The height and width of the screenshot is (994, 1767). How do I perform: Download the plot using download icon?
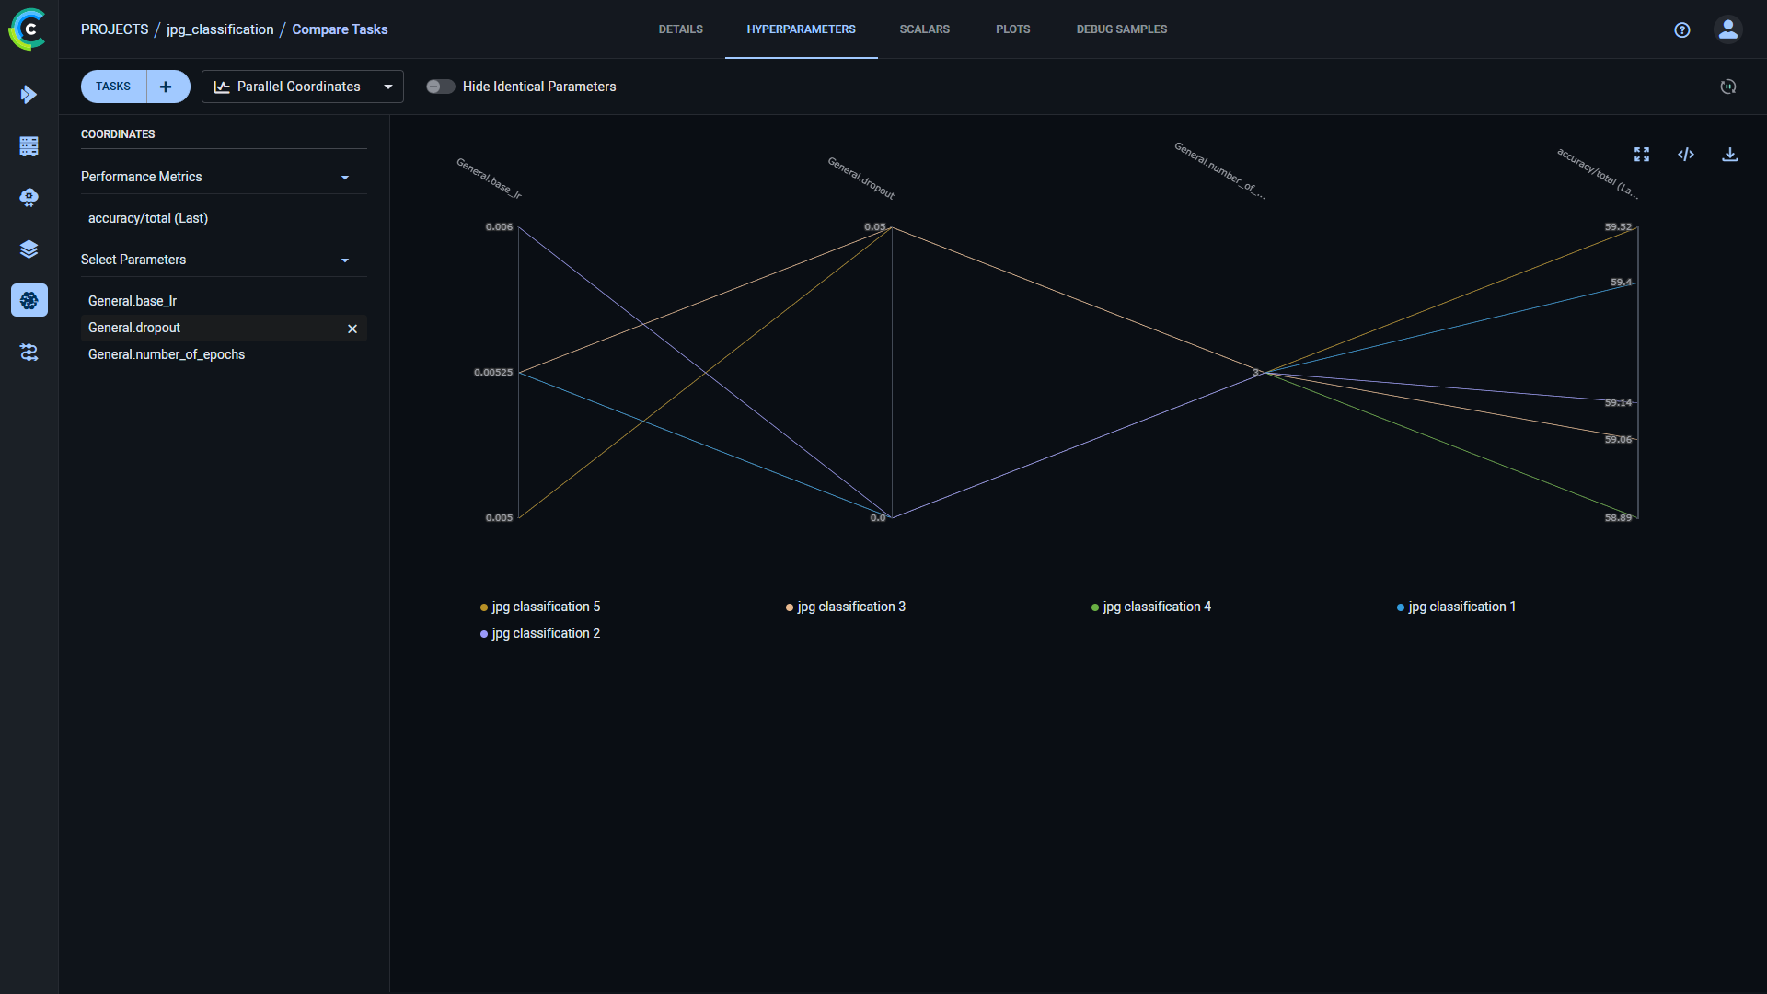coord(1729,155)
